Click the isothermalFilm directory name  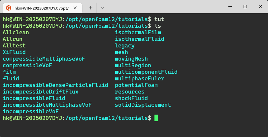pyautogui.click(x=138, y=32)
